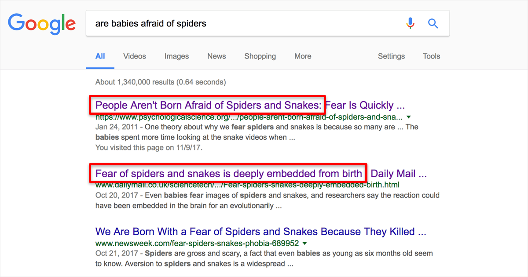Start voice search with the microphone icon

[x=410, y=23]
